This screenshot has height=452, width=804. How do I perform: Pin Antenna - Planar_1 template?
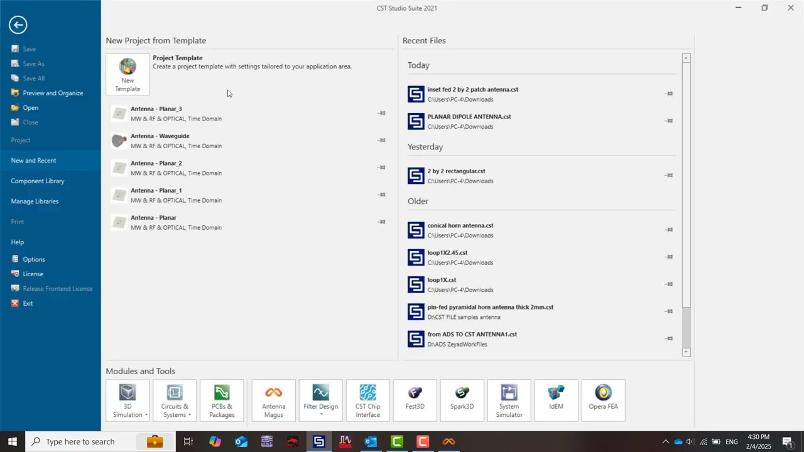381,195
